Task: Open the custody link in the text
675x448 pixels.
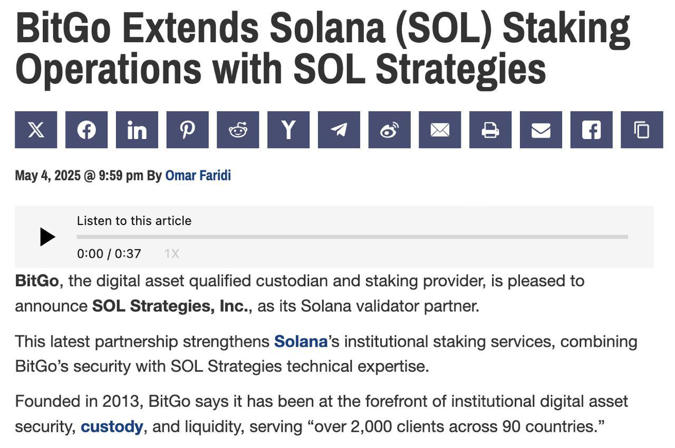Action: pyautogui.click(x=112, y=426)
